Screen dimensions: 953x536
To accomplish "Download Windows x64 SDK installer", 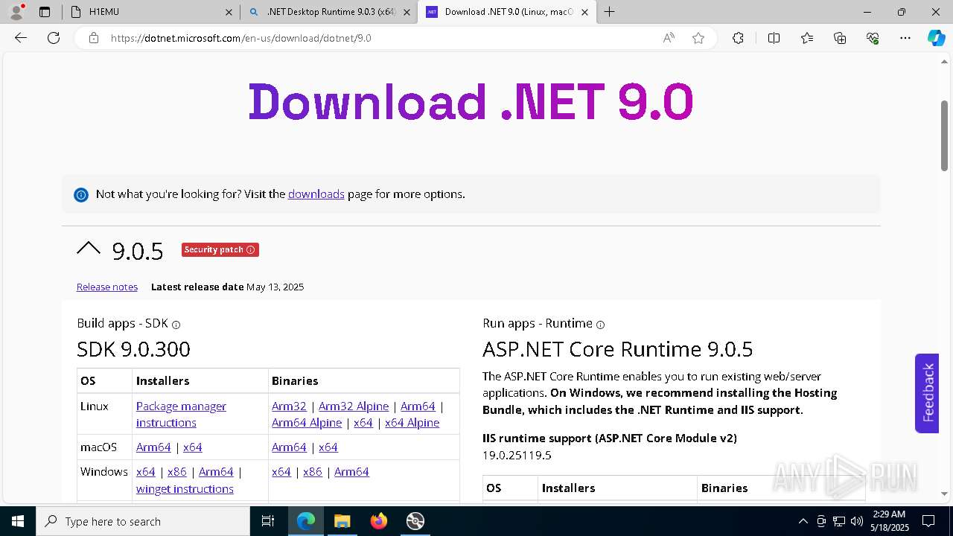I will pos(146,472).
